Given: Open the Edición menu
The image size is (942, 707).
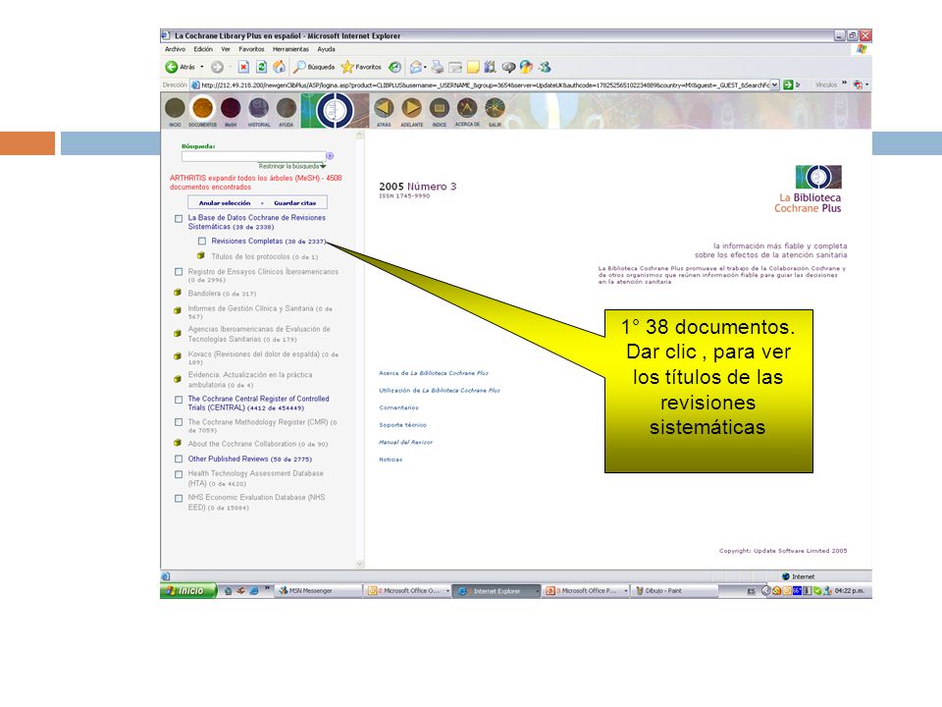Looking at the screenshot, I should (203, 49).
